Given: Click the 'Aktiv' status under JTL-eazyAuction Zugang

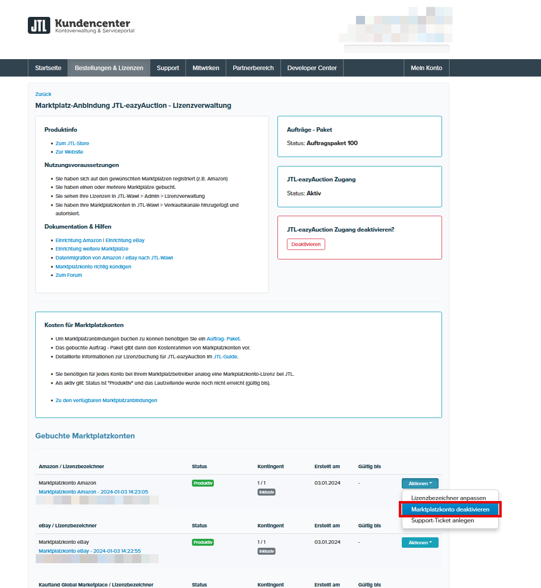Looking at the screenshot, I should (x=314, y=193).
